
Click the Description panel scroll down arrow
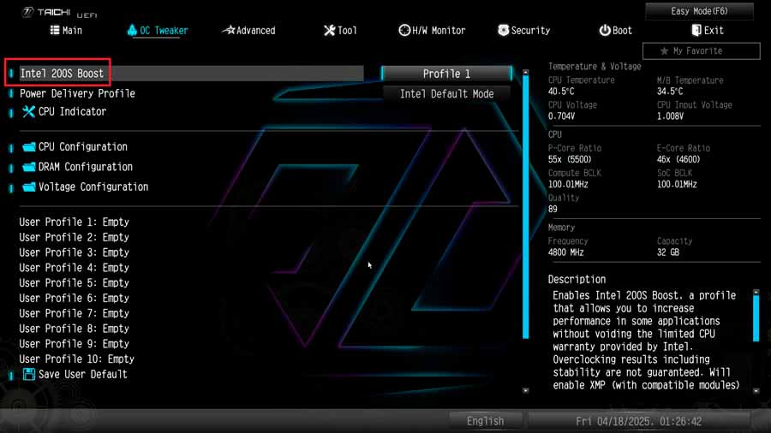point(756,389)
